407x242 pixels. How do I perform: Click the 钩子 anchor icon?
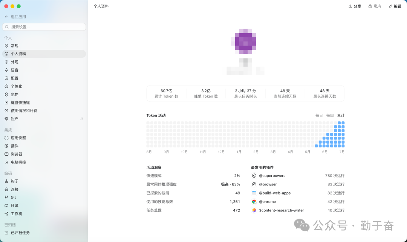pyautogui.click(x=6, y=181)
